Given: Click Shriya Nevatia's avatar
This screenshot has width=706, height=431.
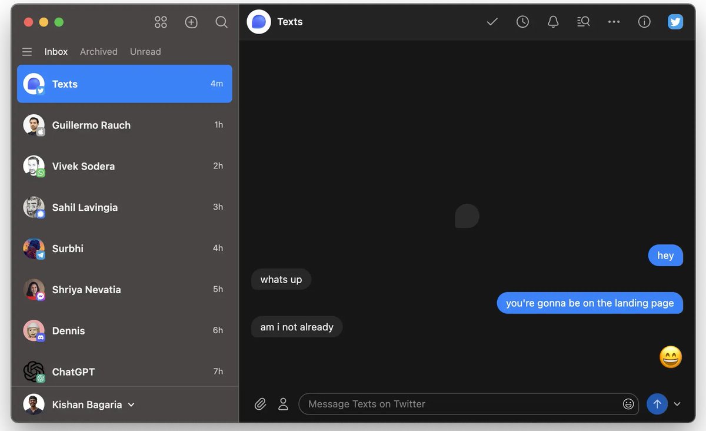Looking at the screenshot, I should [34, 290].
